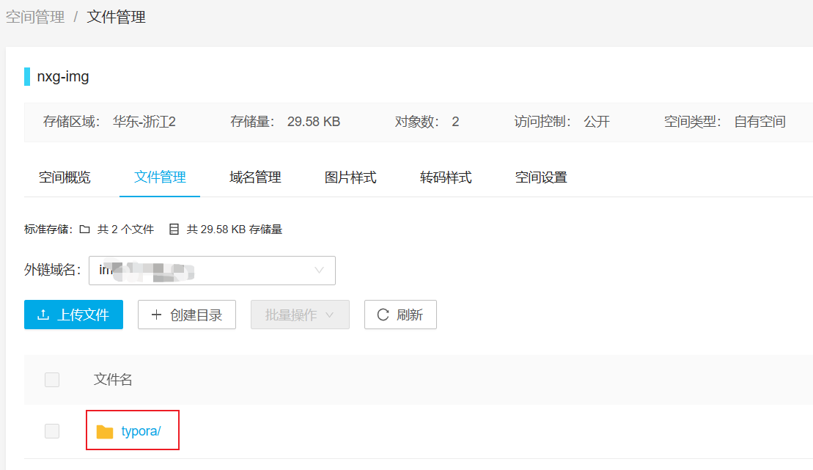Open the 批量操作 batch actions dropdown
The width and height of the screenshot is (813, 470).
(300, 315)
